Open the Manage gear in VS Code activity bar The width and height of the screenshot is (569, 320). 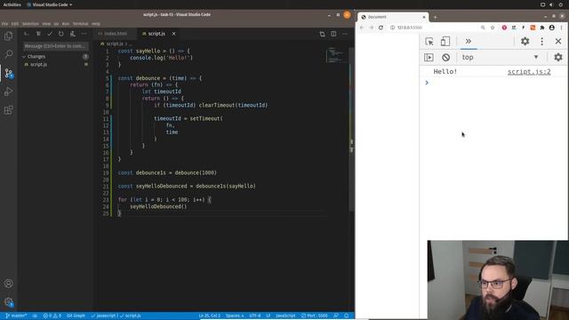(x=8, y=302)
